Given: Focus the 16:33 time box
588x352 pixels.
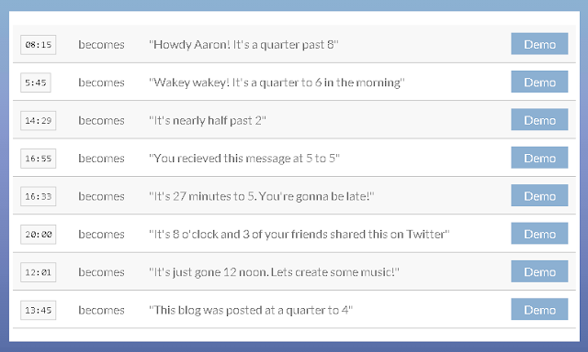Looking at the screenshot, I should (x=39, y=196).
